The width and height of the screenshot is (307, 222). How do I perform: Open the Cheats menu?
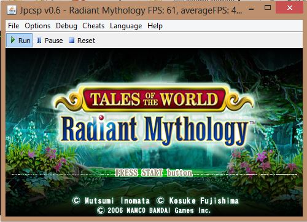(93, 26)
